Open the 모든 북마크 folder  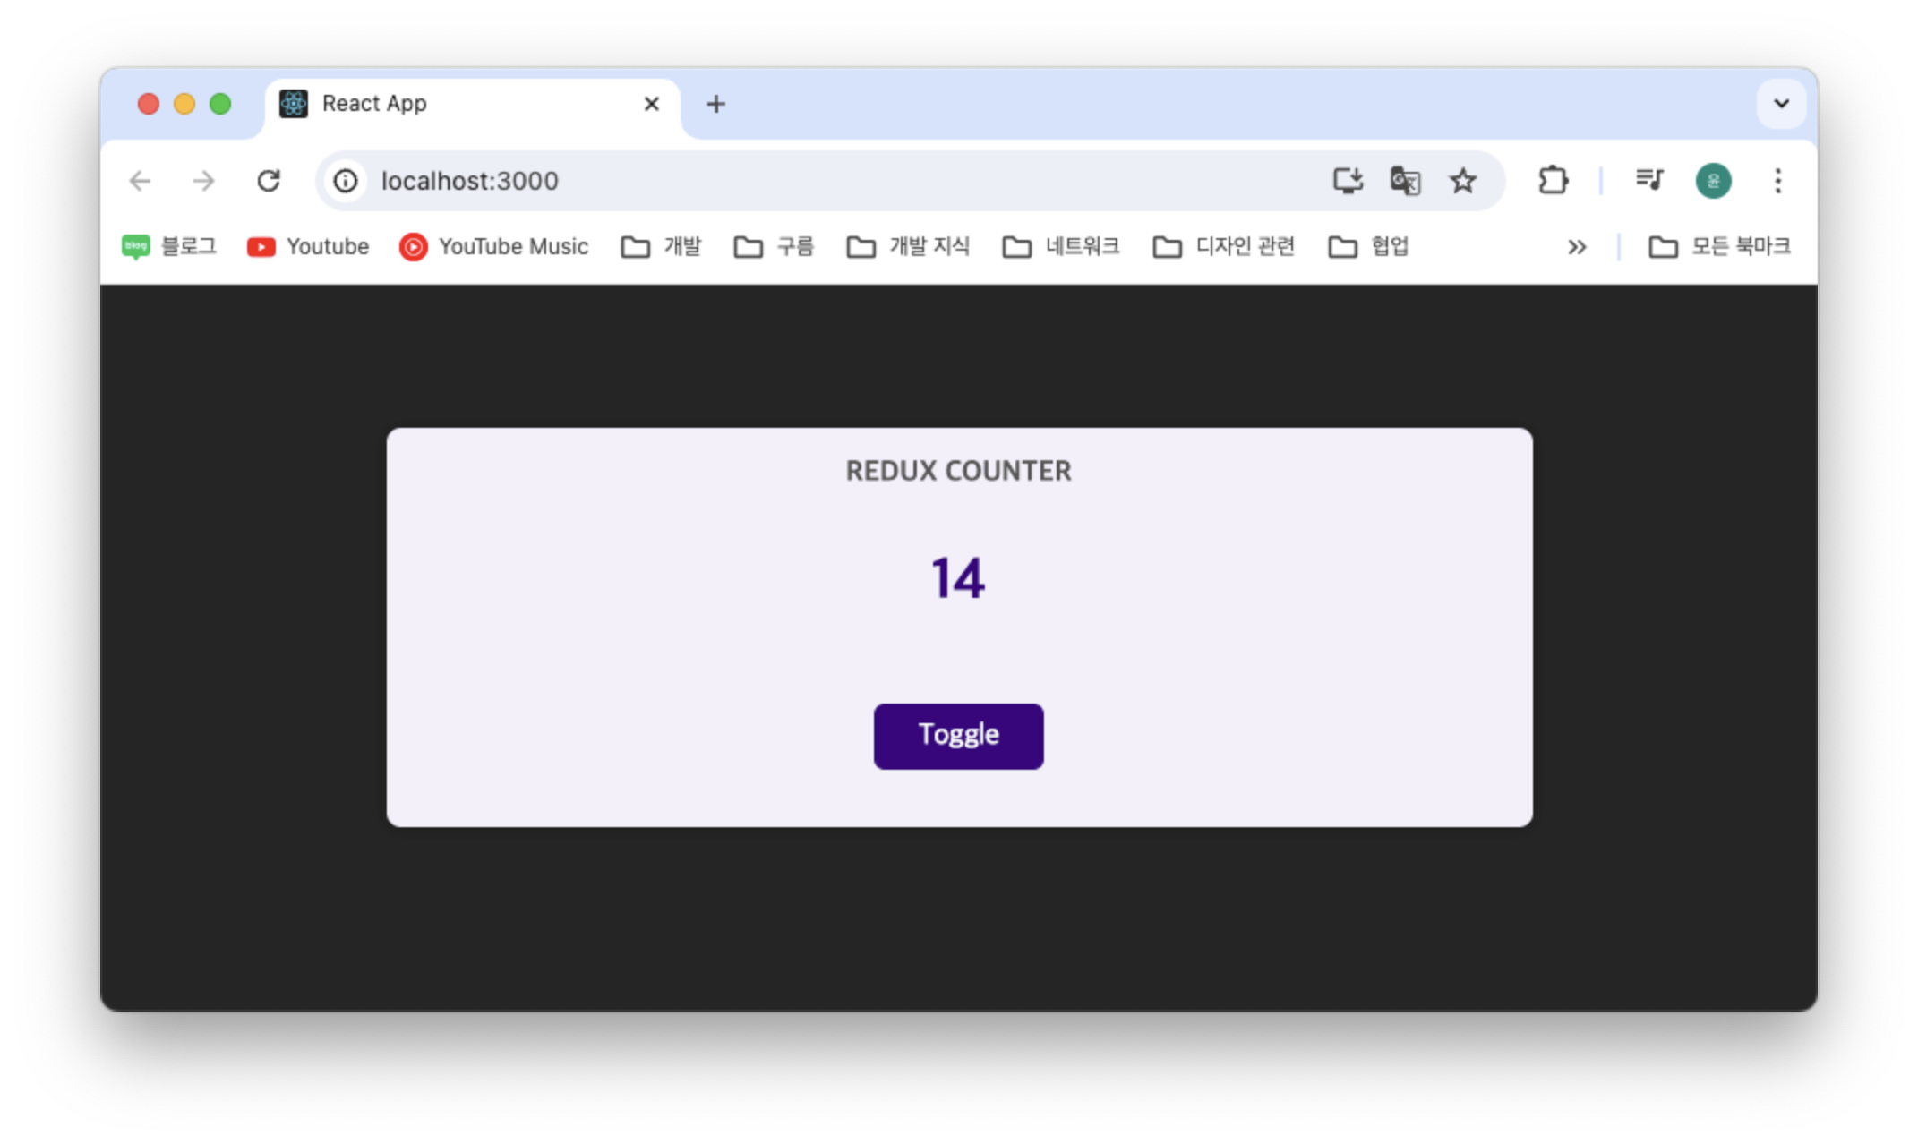pyautogui.click(x=1719, y=247)
